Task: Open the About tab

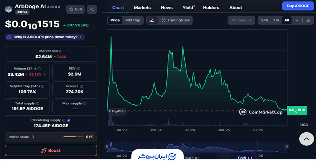Action: pos(236,8)
